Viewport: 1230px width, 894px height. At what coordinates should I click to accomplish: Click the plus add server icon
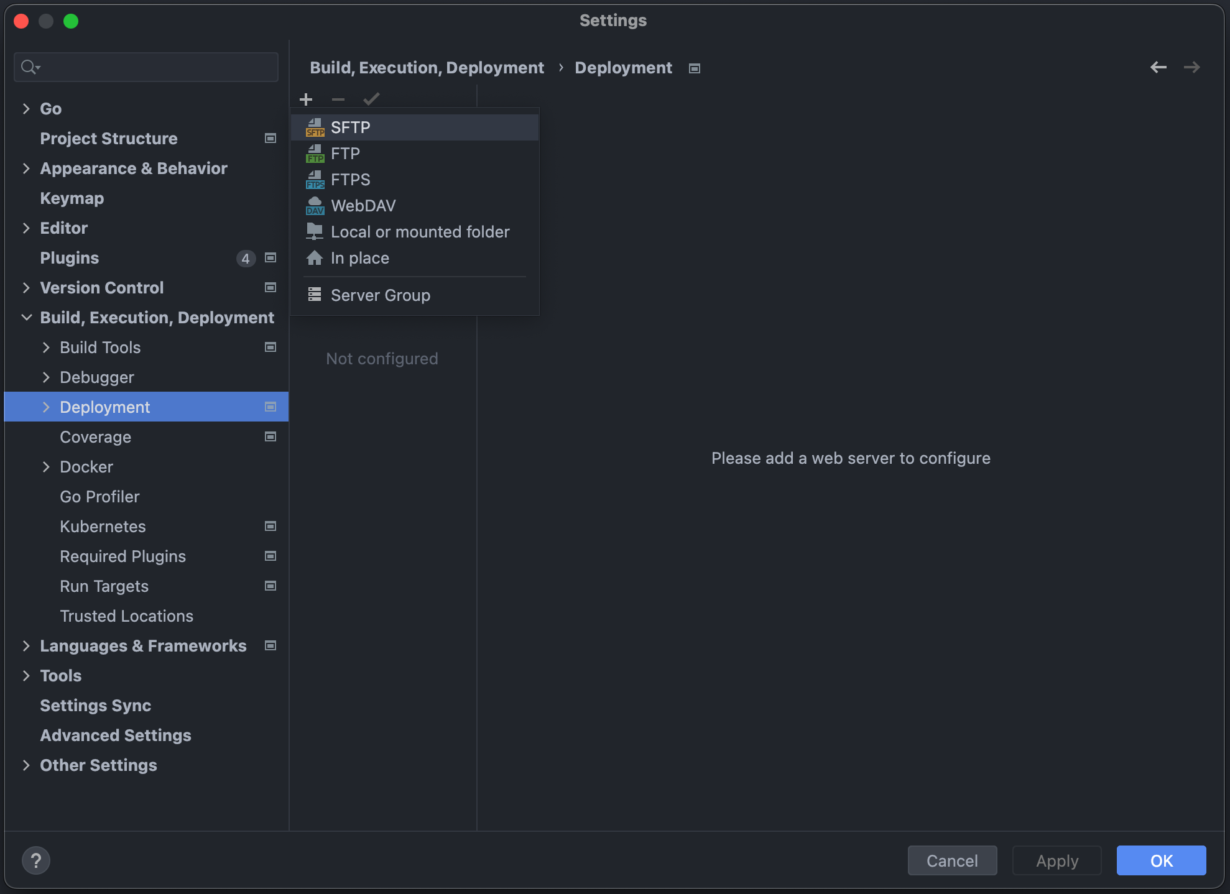[306, 99]
